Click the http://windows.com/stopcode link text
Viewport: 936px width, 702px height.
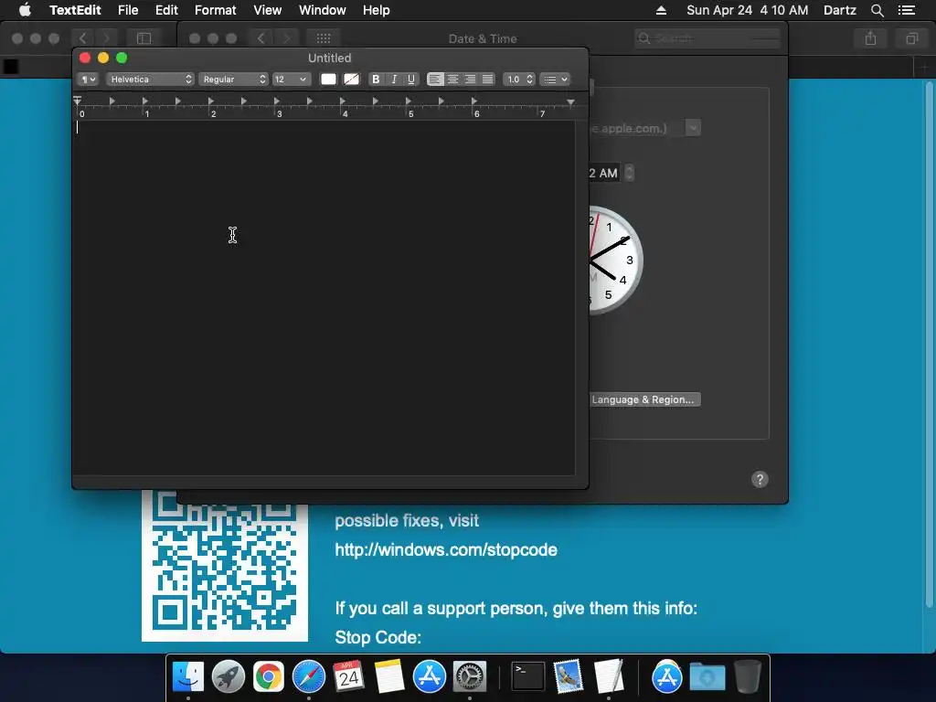(446, 549)
